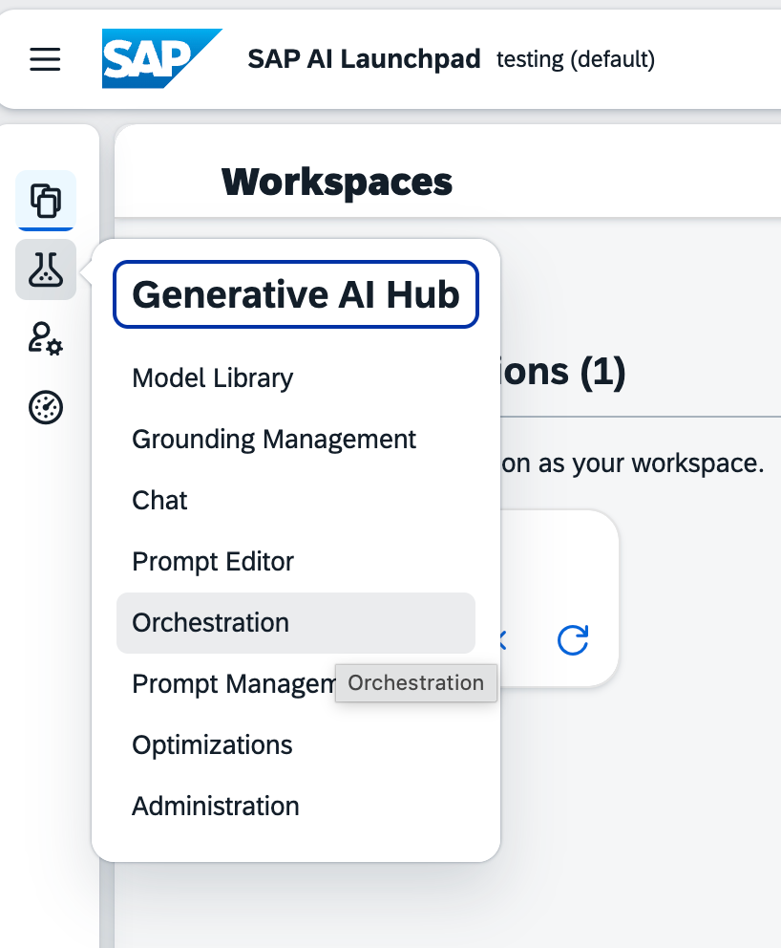
Task: Open the Workspaces sidebar icon
Action: 46,201
